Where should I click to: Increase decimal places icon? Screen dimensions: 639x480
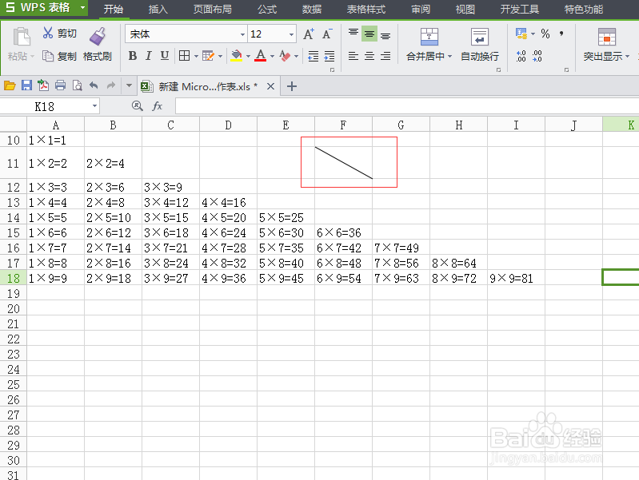(x=521, y=56)
